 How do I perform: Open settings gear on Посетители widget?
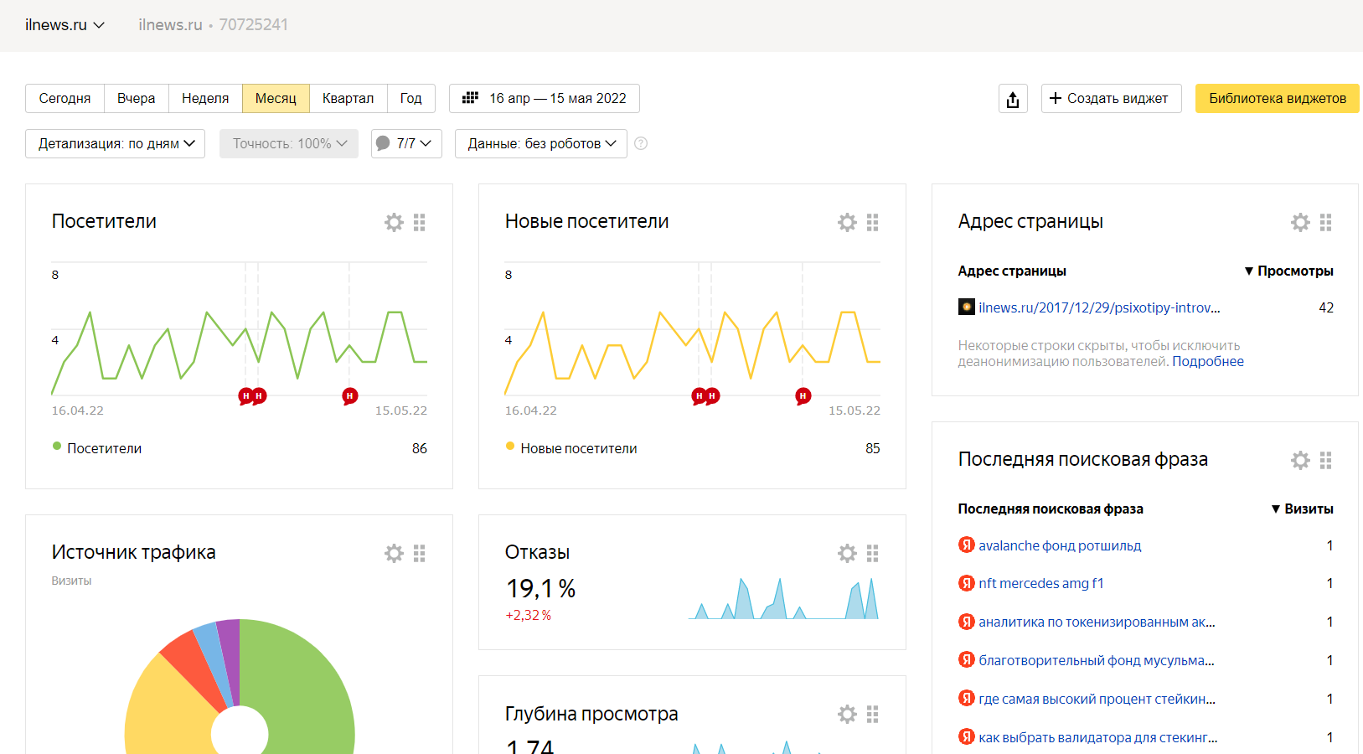394,222
